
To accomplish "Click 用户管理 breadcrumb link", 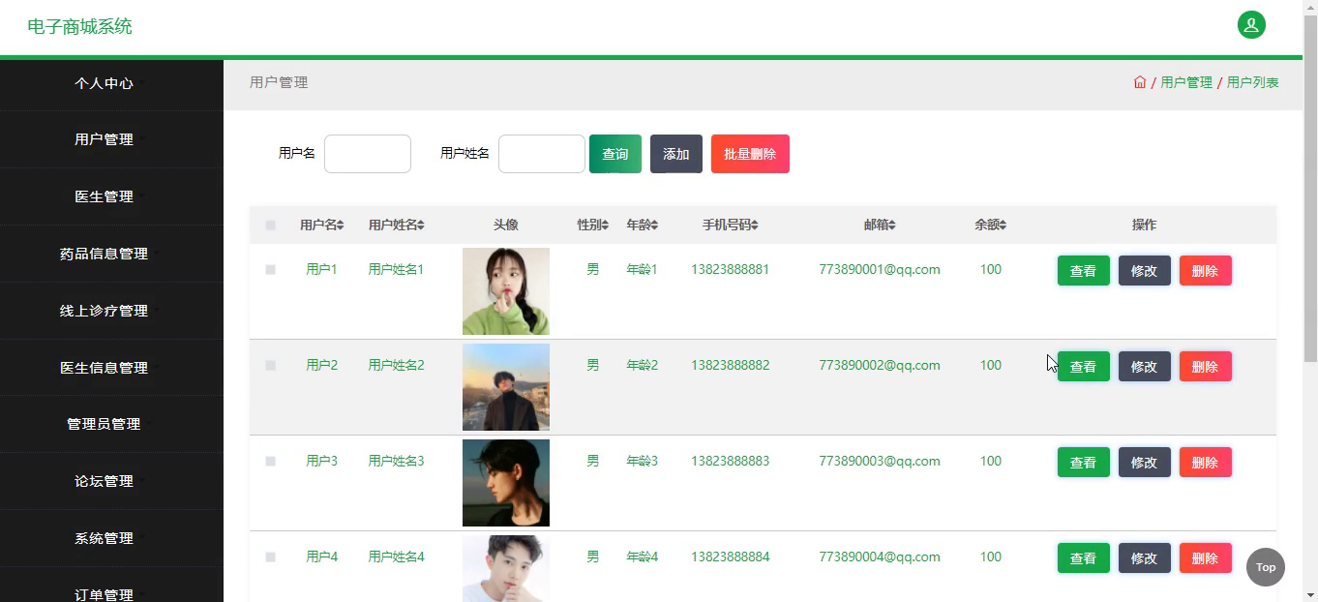I will [1186, 82].
